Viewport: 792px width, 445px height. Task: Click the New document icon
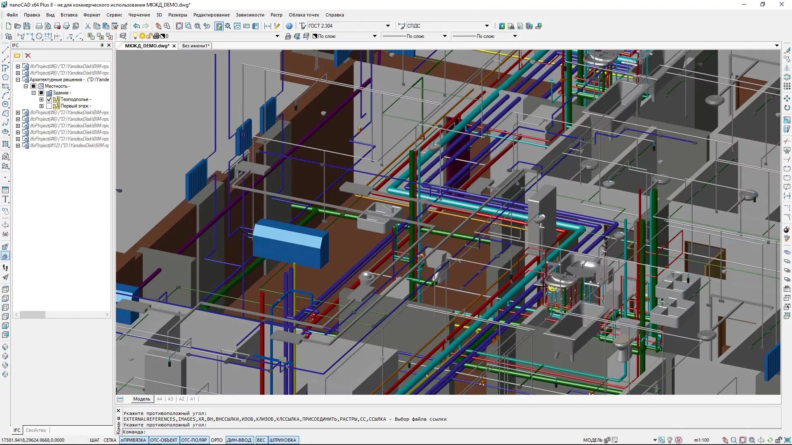(8, 26)
